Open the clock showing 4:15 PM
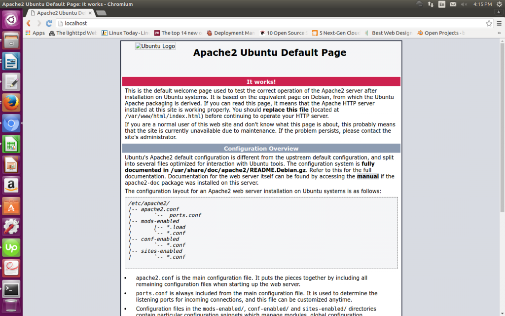The image size is (505, 316). (482, 4)
